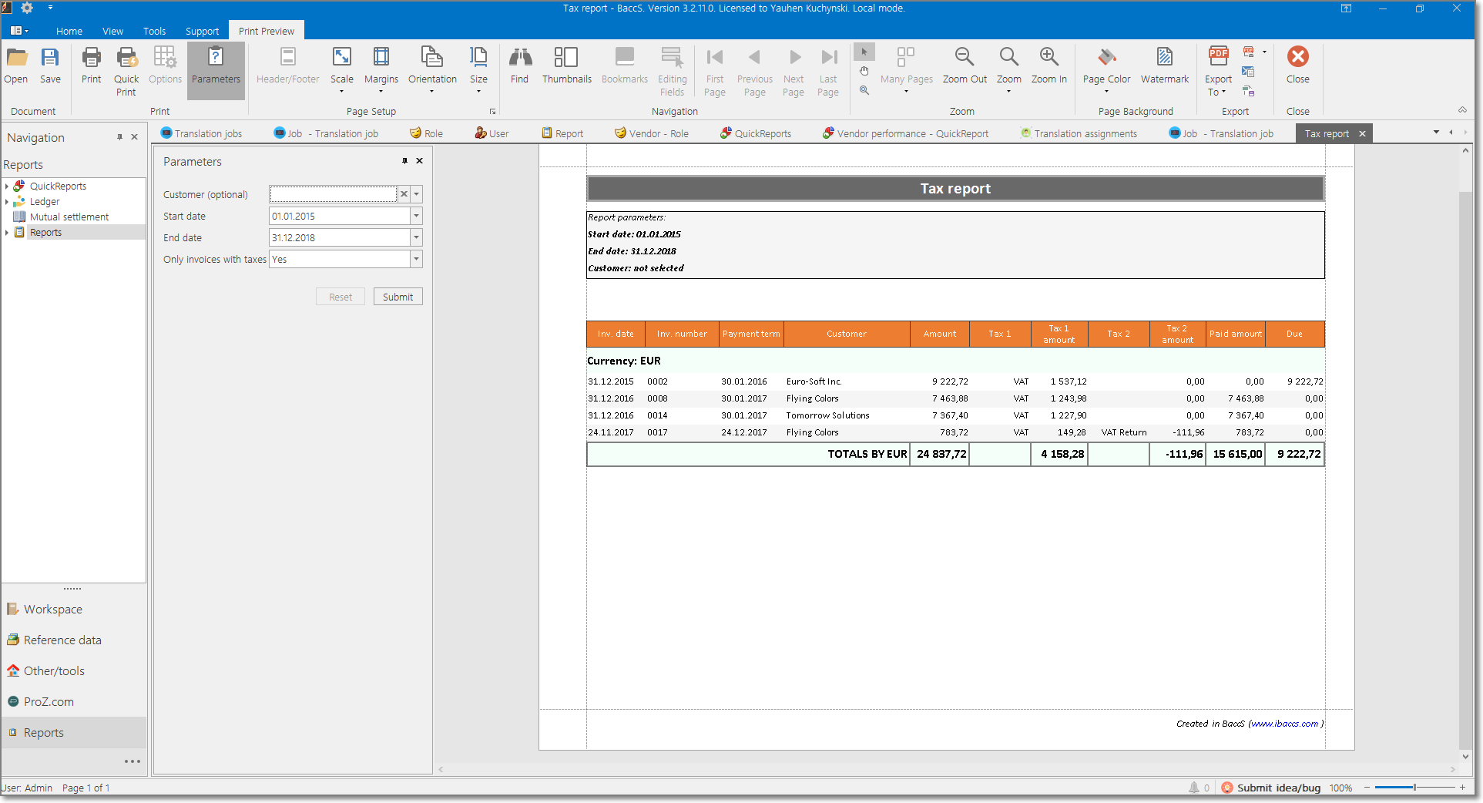This screenshot has height=803, width=1483.
Task: Open the End date calendar dropdown
Action: pyautogui.click(x=417, y=237)
